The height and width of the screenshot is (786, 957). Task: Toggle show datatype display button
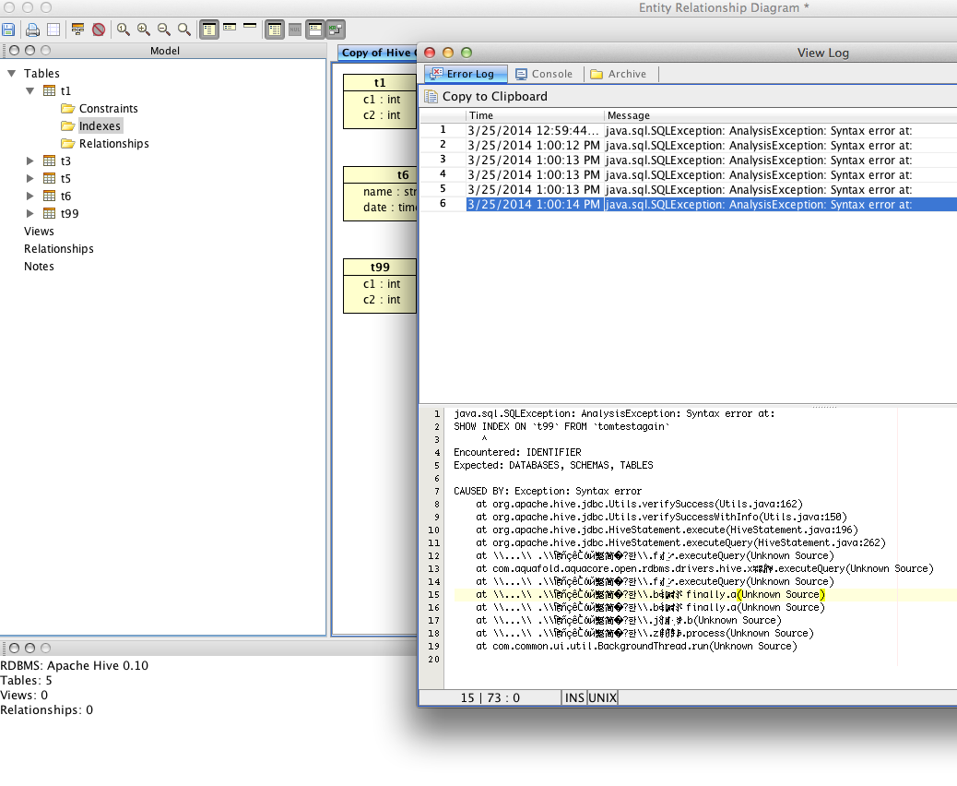click(315, 30)
